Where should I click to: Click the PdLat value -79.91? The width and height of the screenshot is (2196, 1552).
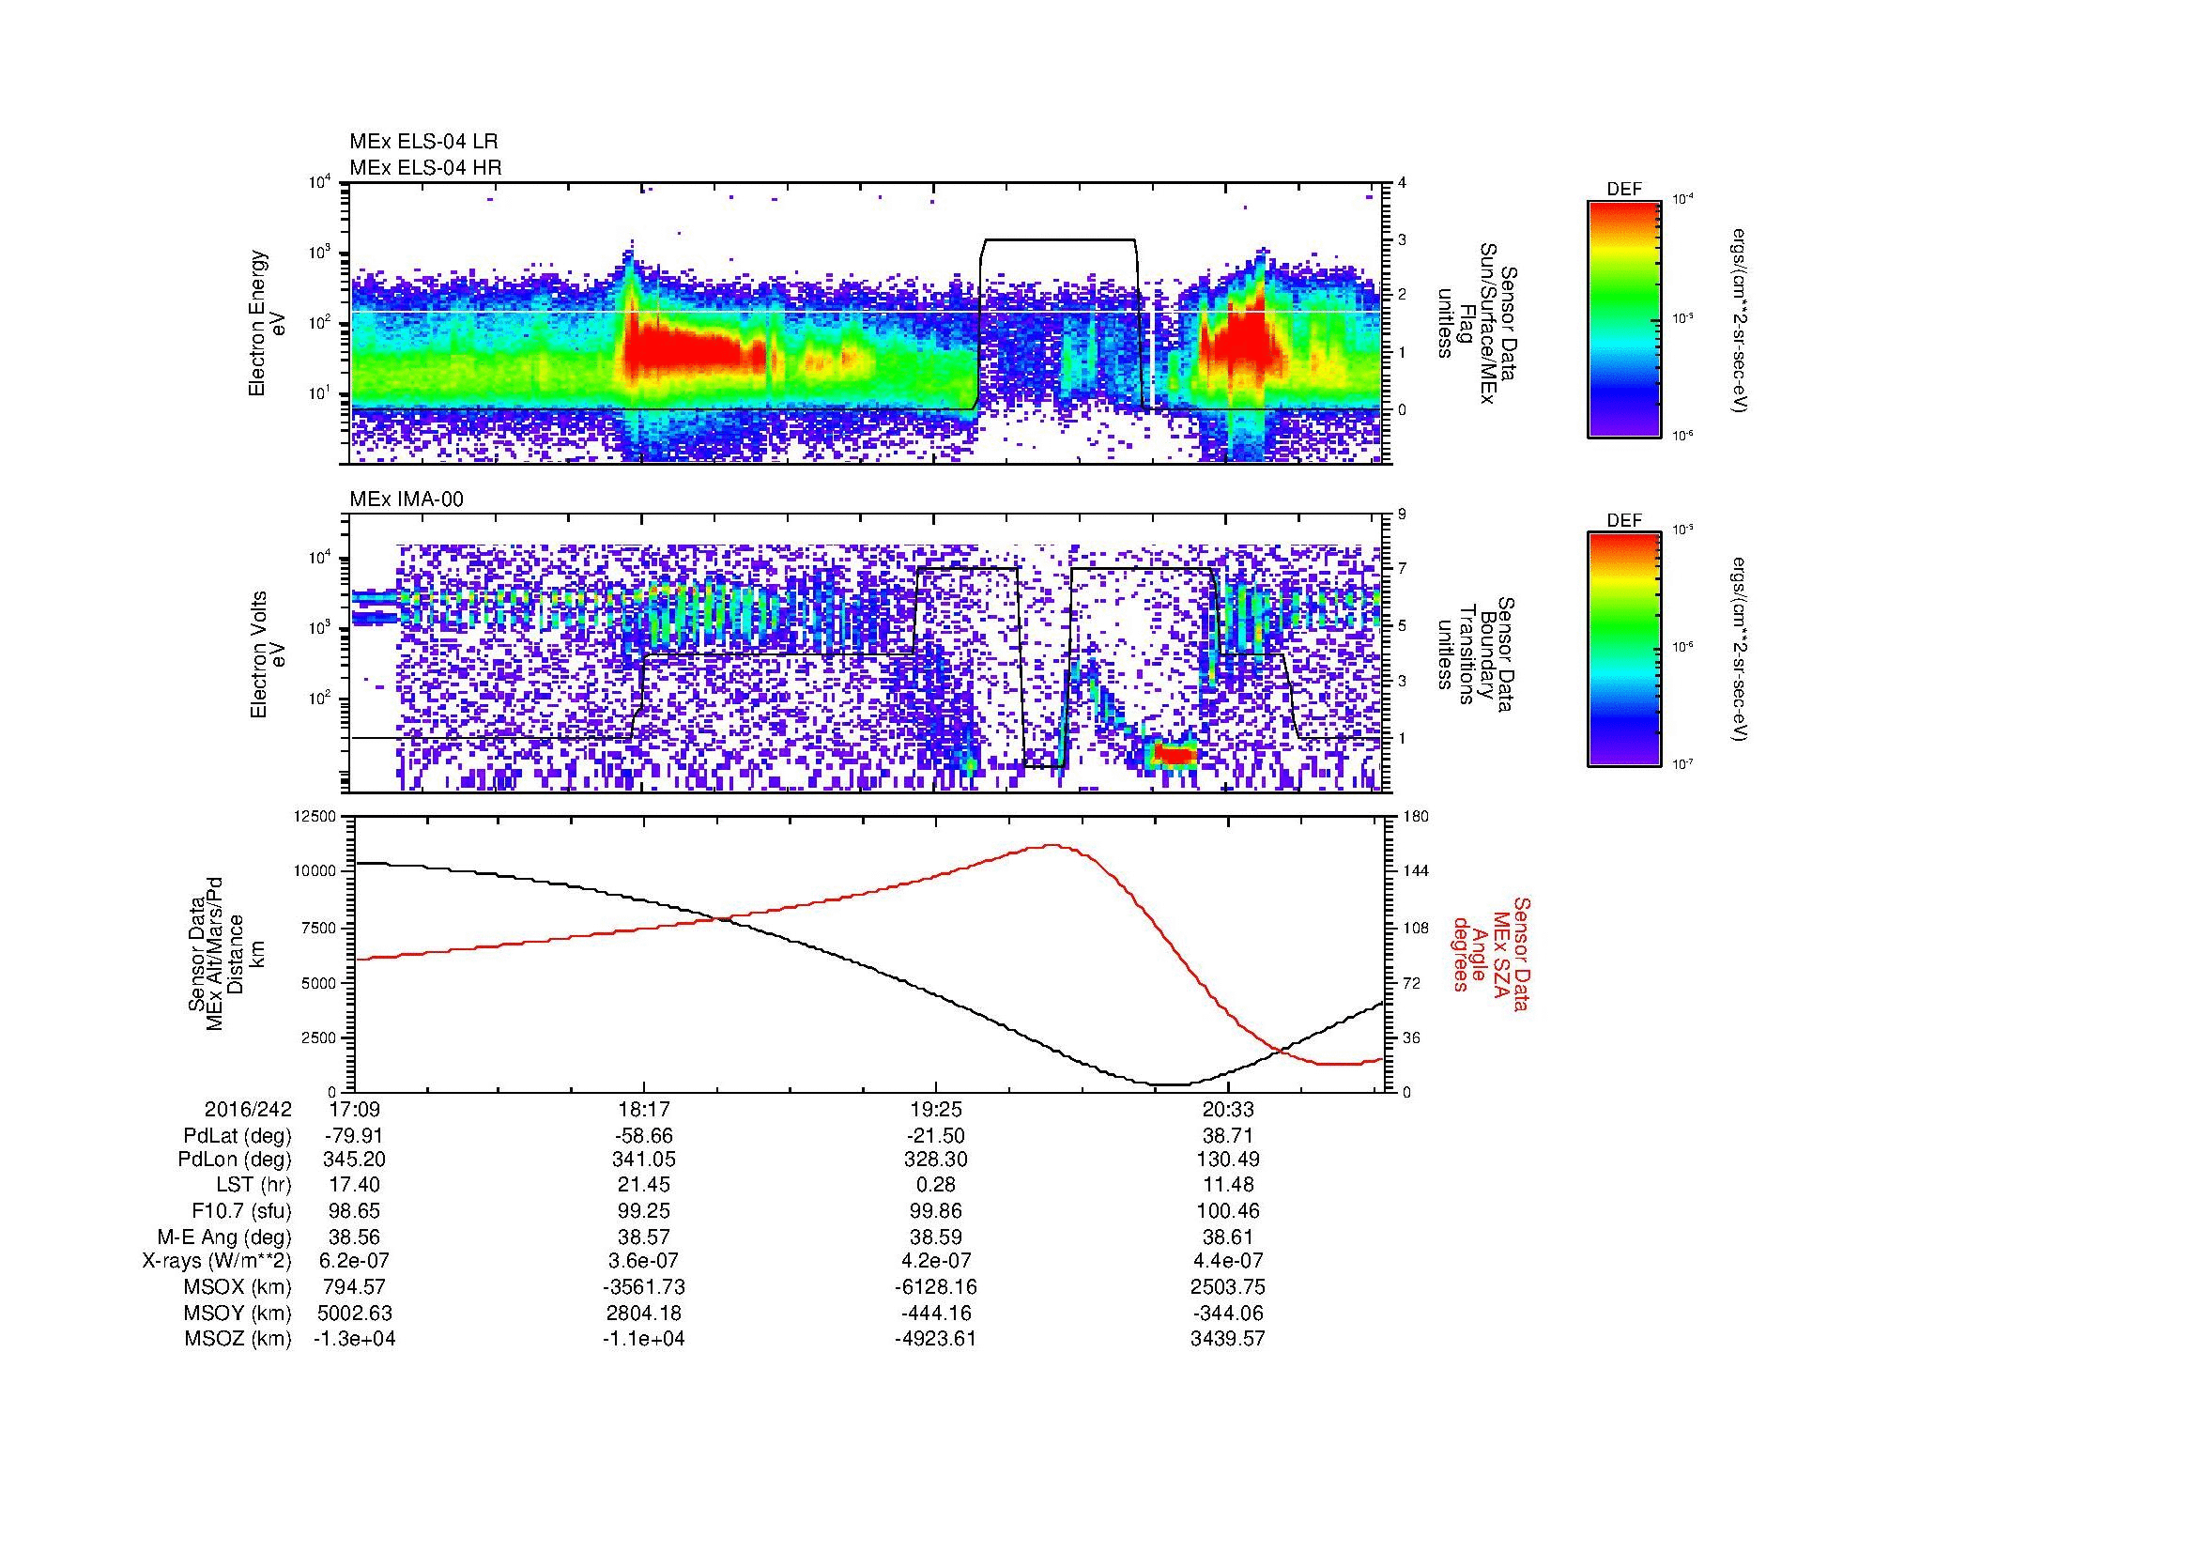[355, 1136]
